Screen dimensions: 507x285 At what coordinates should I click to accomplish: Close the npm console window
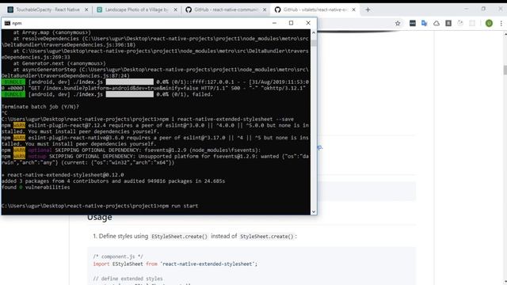pos(308,23)
